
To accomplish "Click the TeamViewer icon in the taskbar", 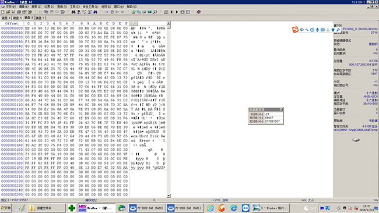I will click(x=245, y=208).
